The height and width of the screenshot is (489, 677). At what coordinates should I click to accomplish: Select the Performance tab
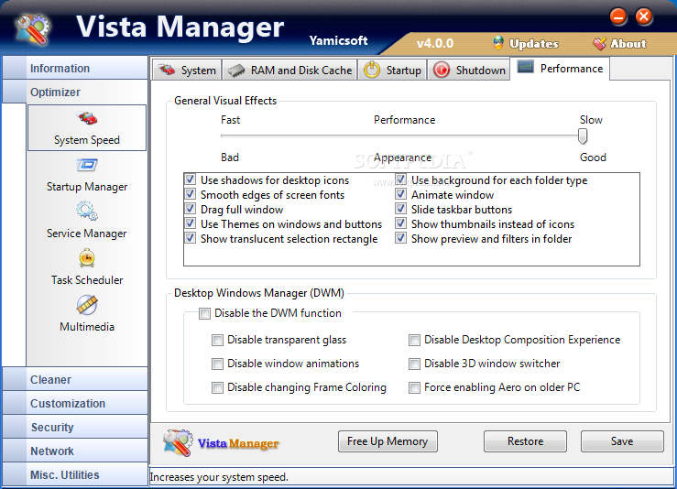point(561,68)
